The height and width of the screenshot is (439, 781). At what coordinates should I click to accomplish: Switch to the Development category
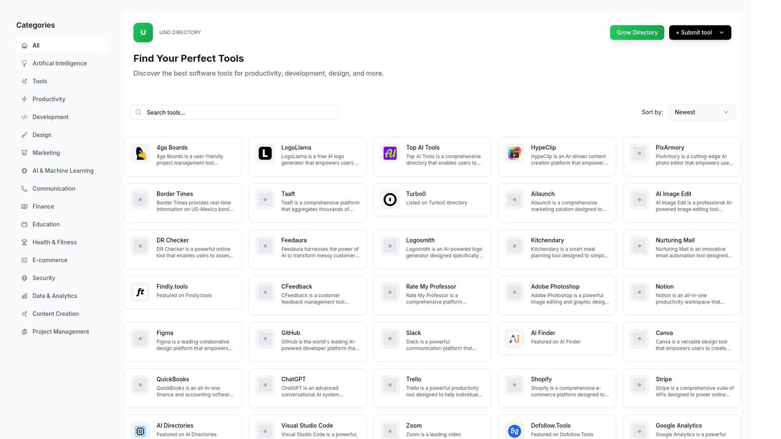(50, 117)
